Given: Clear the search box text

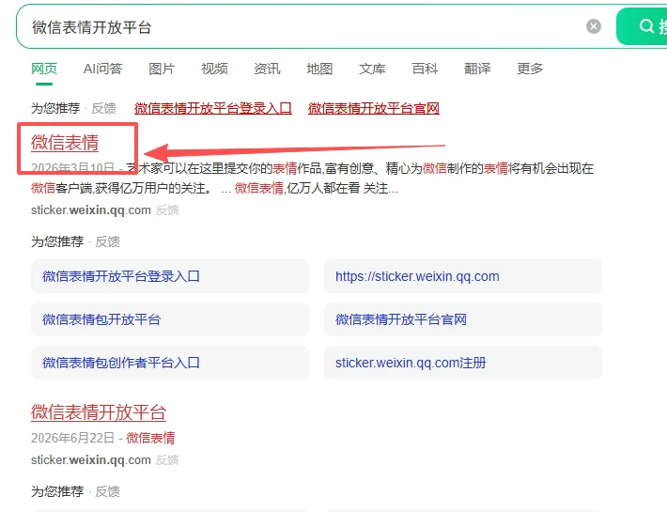Looking at the screenshot, I should pyautogui.click(x=594, y=26).
